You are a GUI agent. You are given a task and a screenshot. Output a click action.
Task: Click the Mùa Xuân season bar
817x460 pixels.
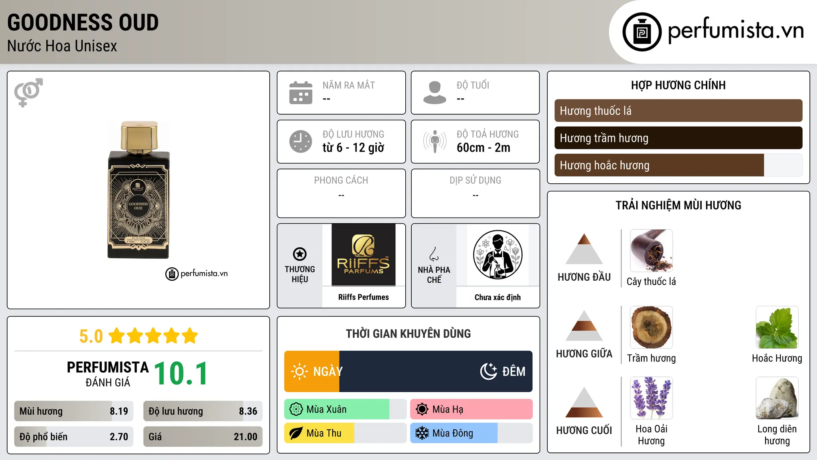345,409
